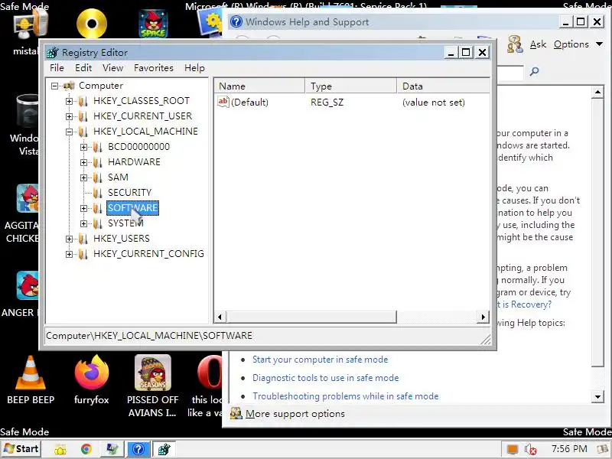Select the SECURITY key label

129,193
